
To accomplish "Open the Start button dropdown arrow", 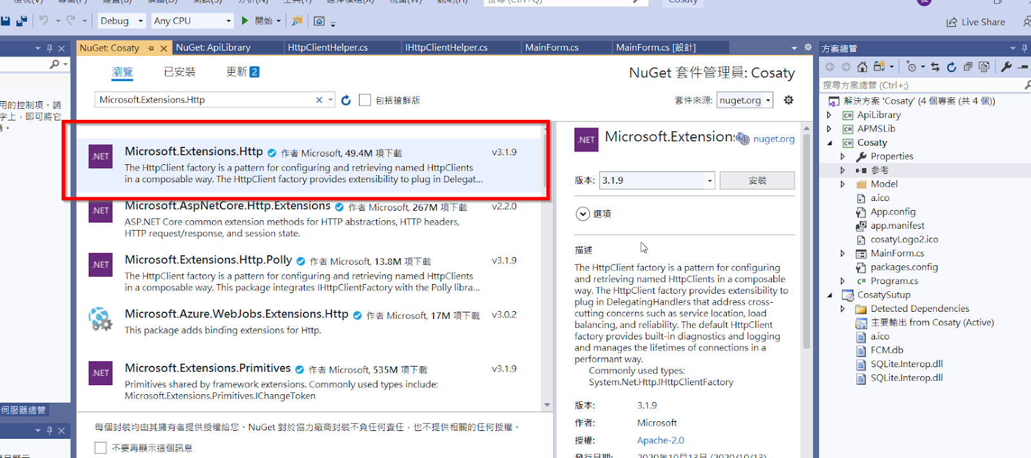I will coord(278,21).
